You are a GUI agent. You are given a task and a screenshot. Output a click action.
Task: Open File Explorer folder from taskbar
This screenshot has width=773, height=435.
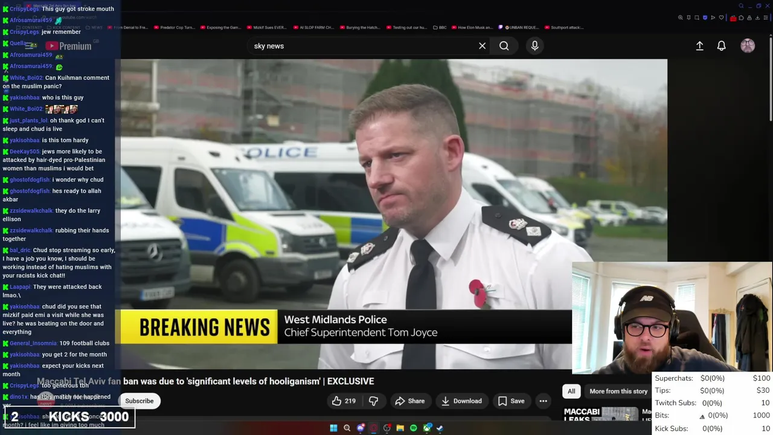coord(400,428)
